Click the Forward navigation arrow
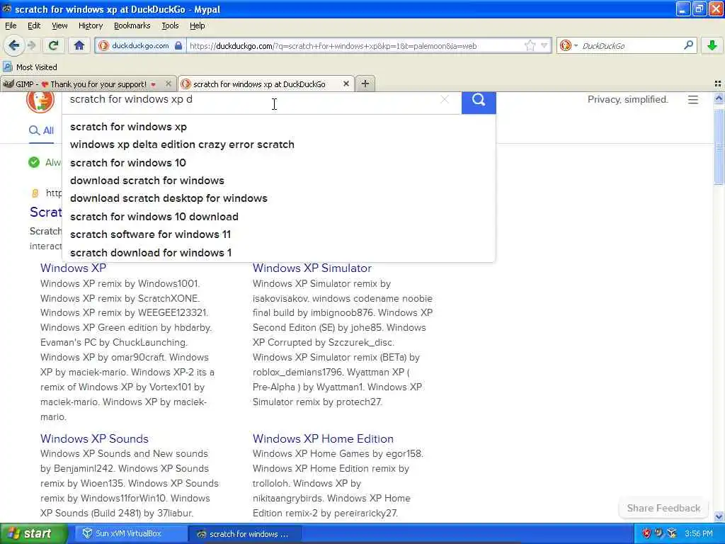The image size is (725, 544). click(x=31, y=45)
